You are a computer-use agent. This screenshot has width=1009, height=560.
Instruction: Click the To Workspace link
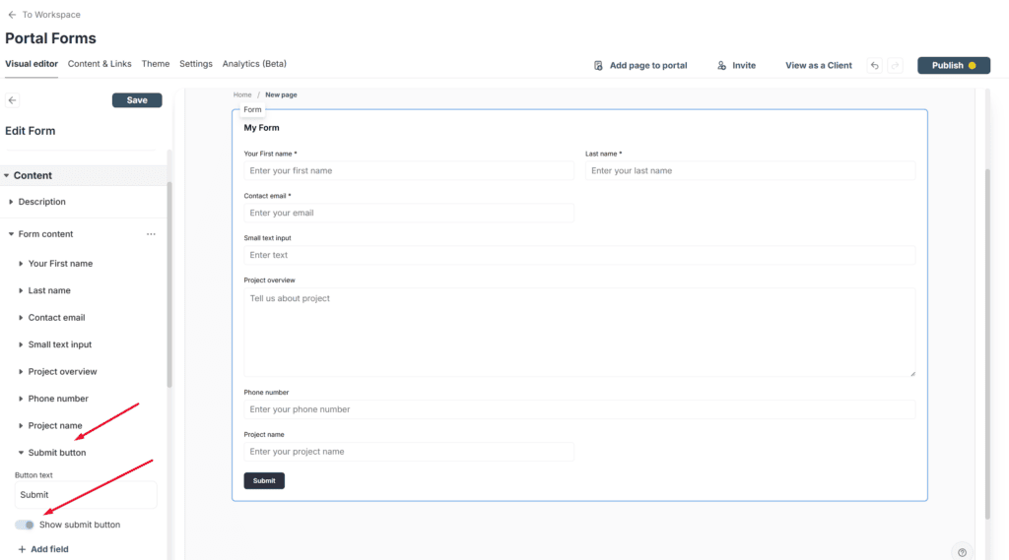click(x=51, y=14)
